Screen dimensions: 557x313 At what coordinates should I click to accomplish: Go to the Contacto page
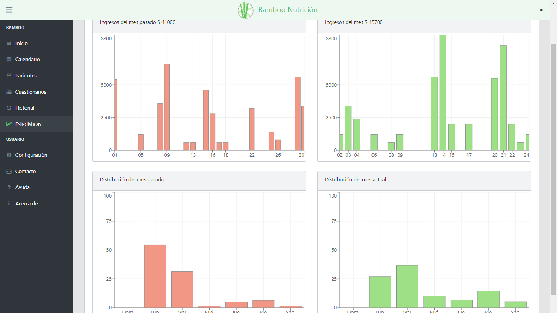click(x=37, y=172)
